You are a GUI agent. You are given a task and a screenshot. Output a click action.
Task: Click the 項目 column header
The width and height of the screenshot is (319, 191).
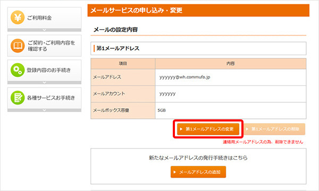point(123,64)
